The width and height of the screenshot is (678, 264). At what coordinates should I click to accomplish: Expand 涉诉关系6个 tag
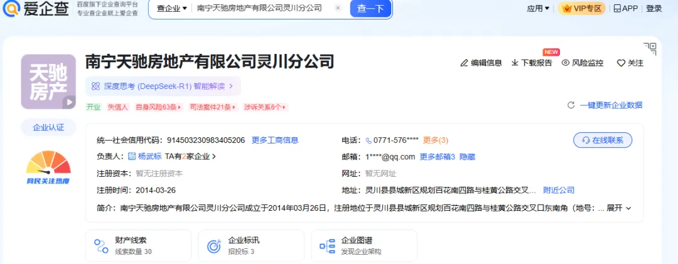click(x=265, y=107)
